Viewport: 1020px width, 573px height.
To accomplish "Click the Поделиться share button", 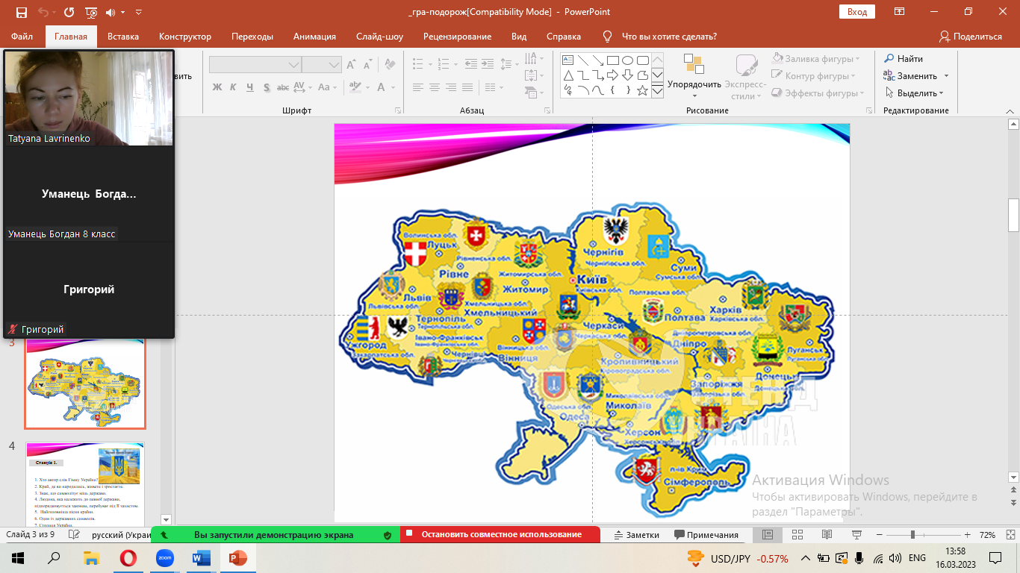I will 971,37.
